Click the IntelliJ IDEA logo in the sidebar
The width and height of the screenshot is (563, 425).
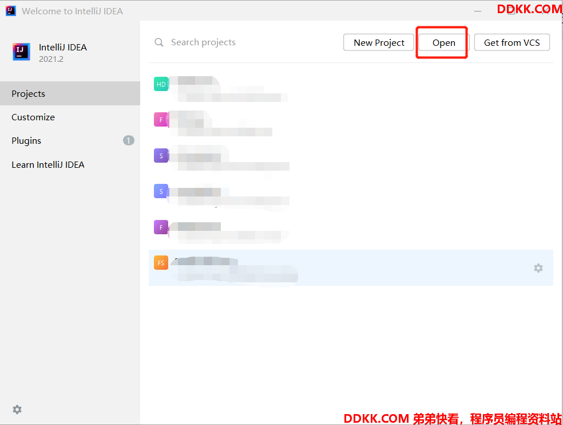pos(21,52)
